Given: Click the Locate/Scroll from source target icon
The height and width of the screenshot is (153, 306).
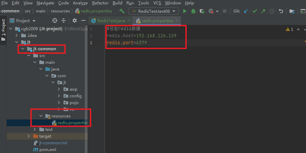Looking at the screenshot, I should (55, 20).
